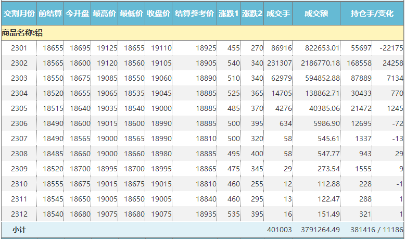Click the 成交手 column header

[277, 13]
